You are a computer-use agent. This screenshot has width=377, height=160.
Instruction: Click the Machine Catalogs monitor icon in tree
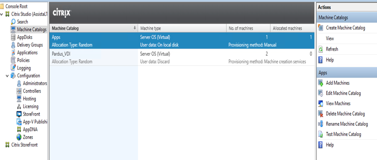pos(14,29)
